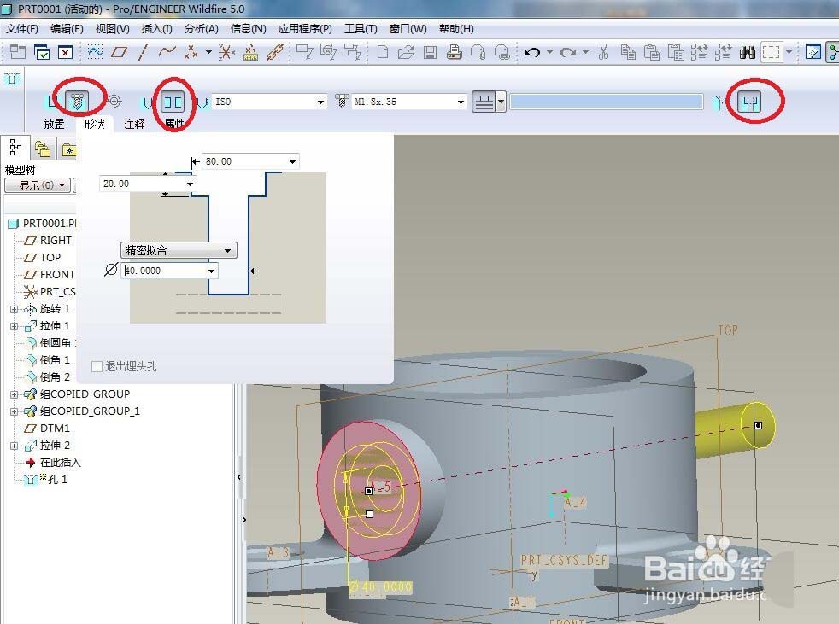
Task: Click the depth option button
Action: pyautogui.click(x=484, y=102)
